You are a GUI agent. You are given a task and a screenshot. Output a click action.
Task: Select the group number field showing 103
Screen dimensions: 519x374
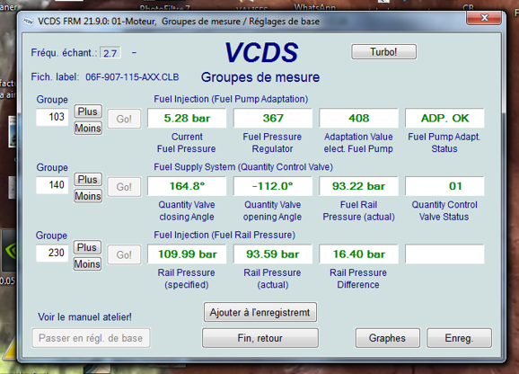52,117
